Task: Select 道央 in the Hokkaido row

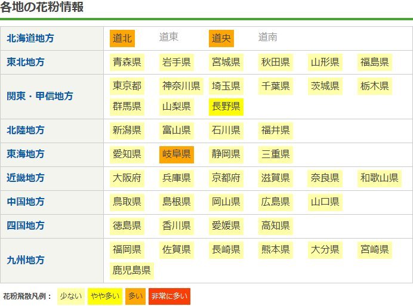Action: (x=221, y=38)
